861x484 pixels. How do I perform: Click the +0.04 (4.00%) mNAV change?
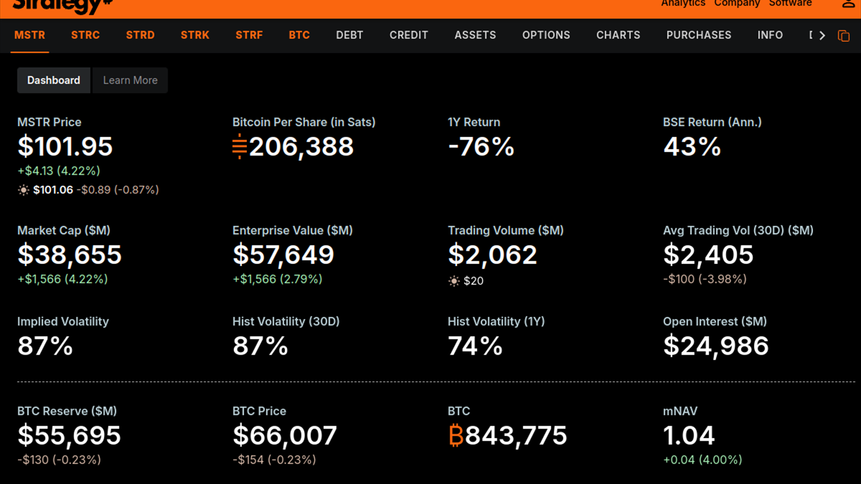point(703,460)
